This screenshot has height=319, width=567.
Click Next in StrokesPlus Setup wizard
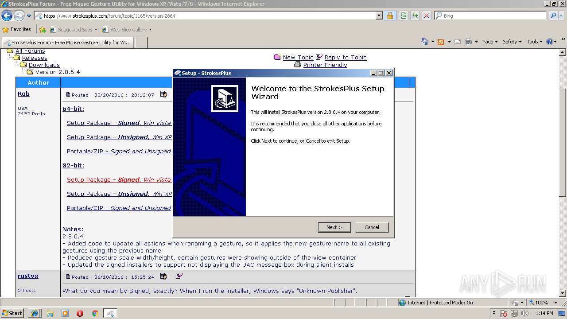[x=334, y=227]
